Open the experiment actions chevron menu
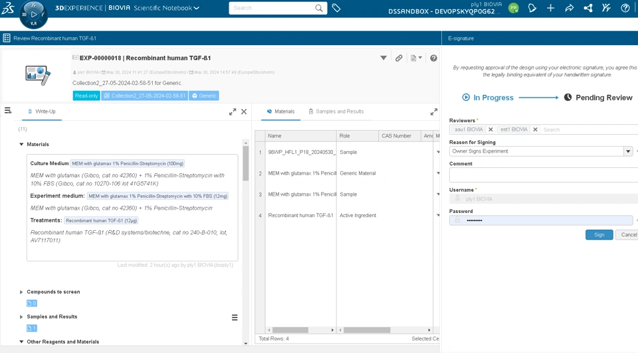 383,58
